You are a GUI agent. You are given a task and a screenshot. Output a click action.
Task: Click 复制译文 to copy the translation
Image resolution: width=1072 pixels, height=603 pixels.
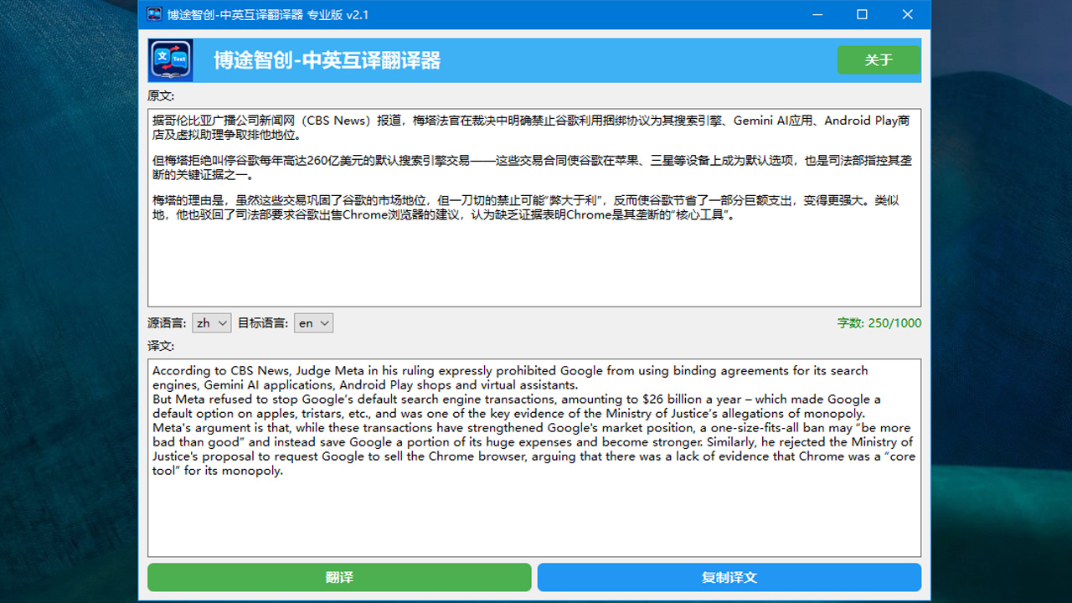point(729,577)
